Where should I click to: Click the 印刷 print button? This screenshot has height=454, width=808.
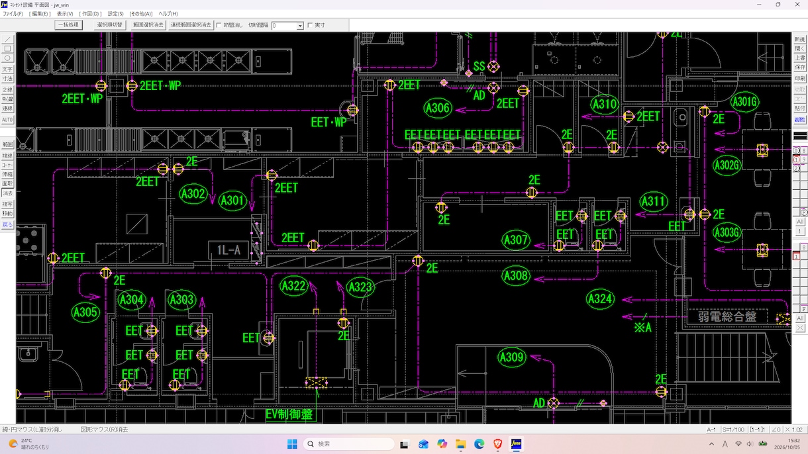pos(800,78)
